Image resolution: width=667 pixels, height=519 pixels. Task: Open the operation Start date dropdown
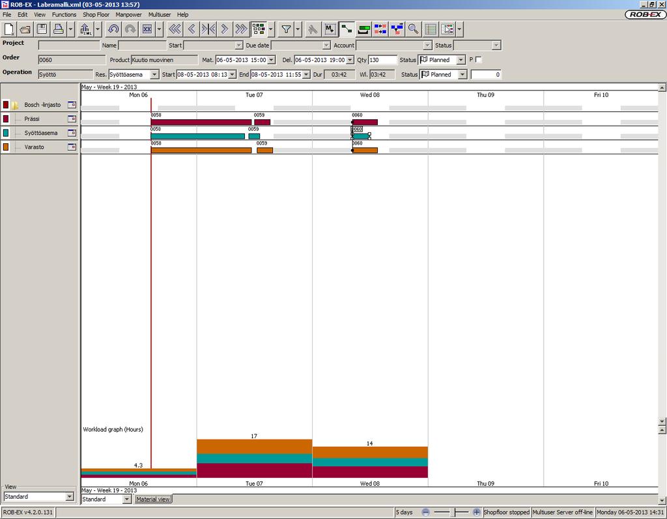pyautogui.click(x=233, y=74)
